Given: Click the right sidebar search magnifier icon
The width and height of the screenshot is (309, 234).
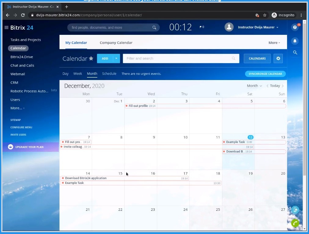Looking at the screenshot, I should click(x=295, y=53).
